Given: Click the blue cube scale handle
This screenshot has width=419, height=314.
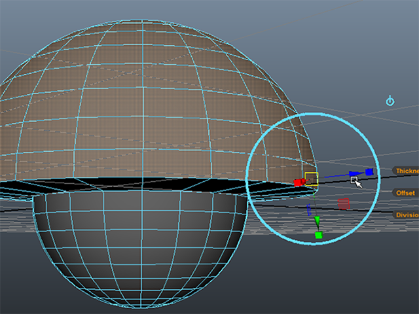Looking at the screenshot, I should click(x=369, y=172).
